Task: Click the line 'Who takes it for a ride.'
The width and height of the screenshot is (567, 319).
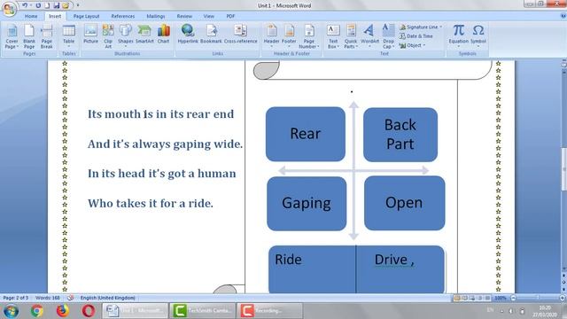Action: click(x=151, y=203)
